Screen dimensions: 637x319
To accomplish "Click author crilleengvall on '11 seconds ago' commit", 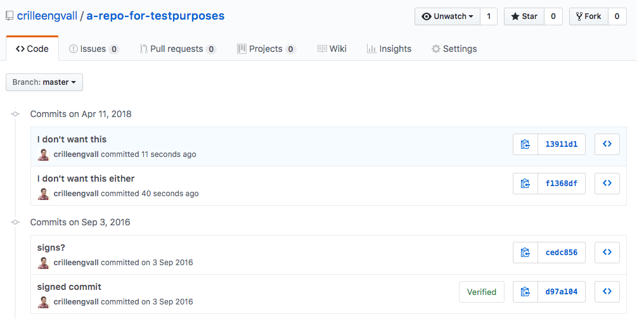I will click(76, 154).
